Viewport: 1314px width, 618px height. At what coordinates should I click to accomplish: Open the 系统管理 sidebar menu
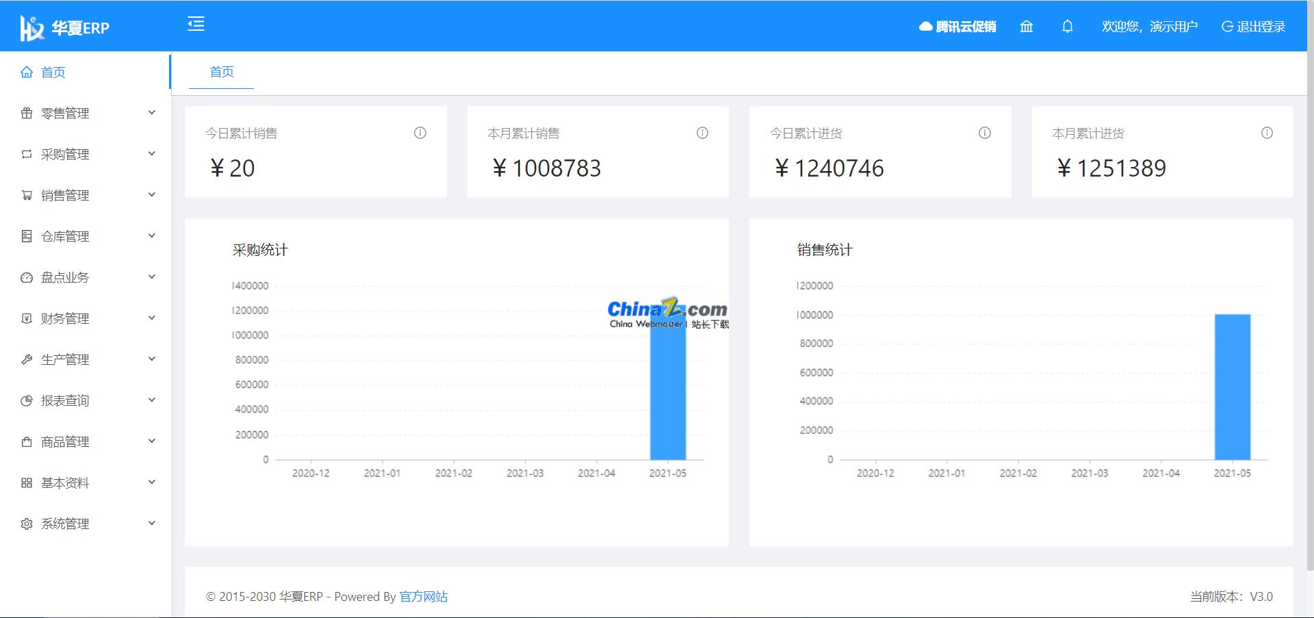tap(85, 524)
